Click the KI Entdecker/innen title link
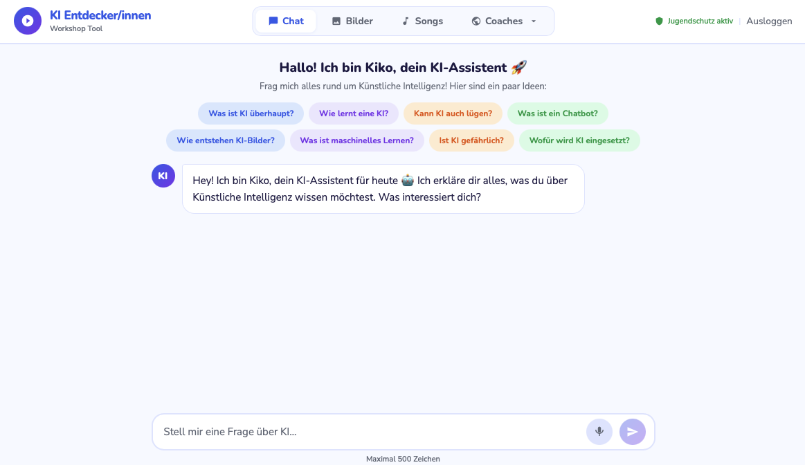This screenshot has height=465, width=805. point(100,15)
